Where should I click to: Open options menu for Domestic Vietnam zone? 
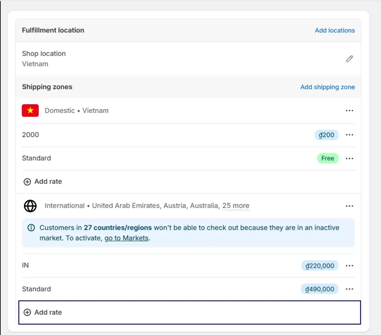pyautogui.click(x=349, y=111)
